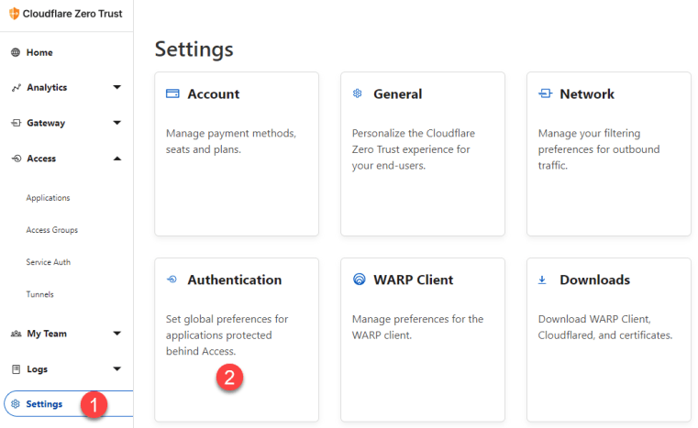Click the Cloudflare Zero Trust shield logo
The image size is (698, 428).
(x=15, y=14)
